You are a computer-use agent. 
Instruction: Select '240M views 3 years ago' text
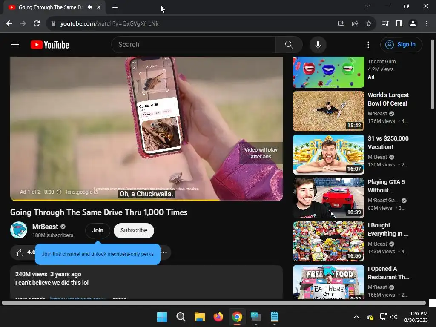[48, 274]
